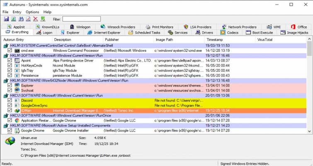Click the IgfxTray entry icon
Viewport: 313px width, 166px height.
pos(17,71)
